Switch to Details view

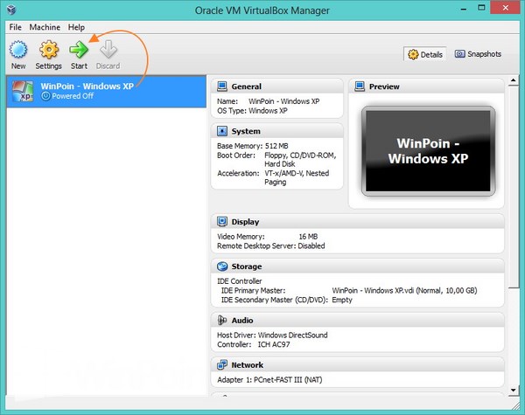click(x=425, y=54)
